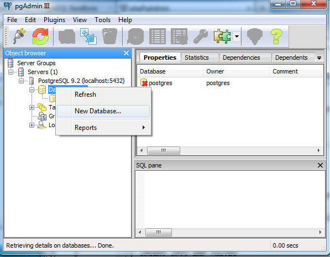Click the Server Groups tree icon
This screenshot has width=330, height=257.
tap(11, 63)
